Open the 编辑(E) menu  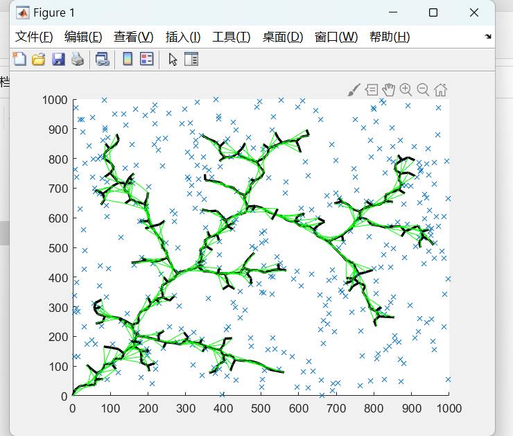tap(83, 37)
